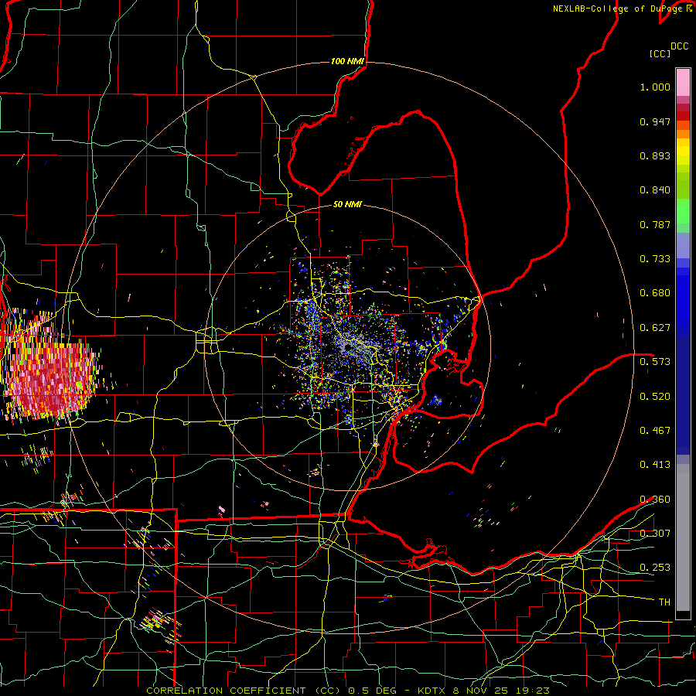This screenshot has width=696, height=696.
Task: Click the 0.787 scale value
Action: (x=655, y=224)
